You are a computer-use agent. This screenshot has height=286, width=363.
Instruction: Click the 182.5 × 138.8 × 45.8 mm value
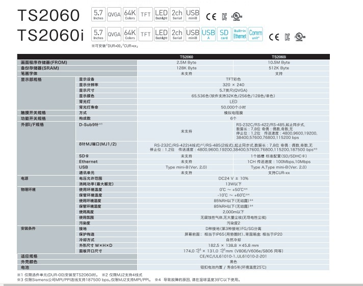(x=234, y=245)
